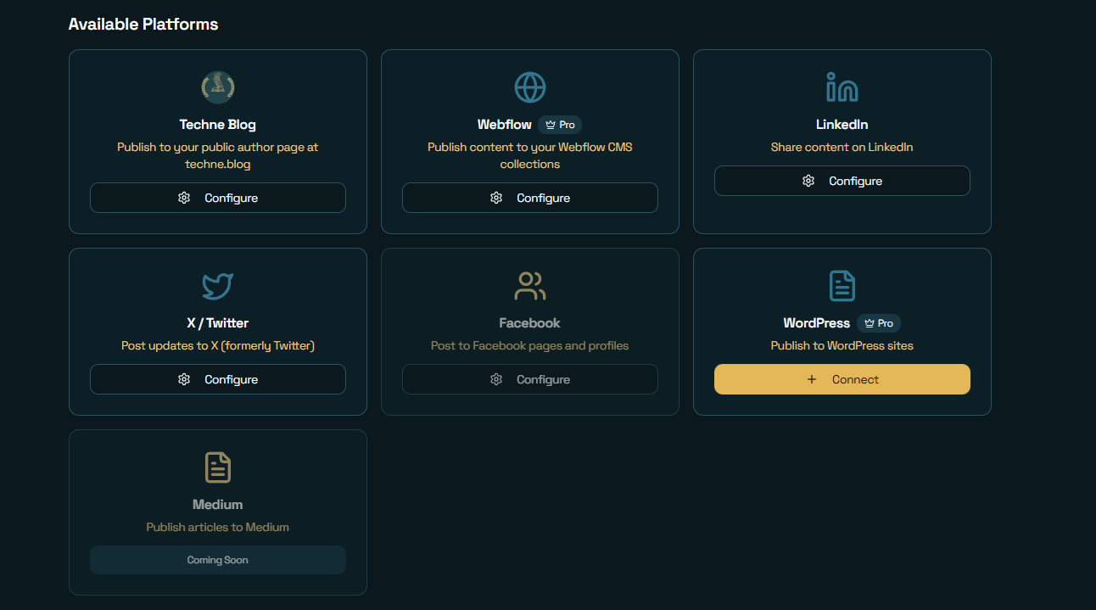Click the LinkedIn logo icon
The width and height of the screenshot is (1096, 610).
pyautogui.click(x=842, y=87)
